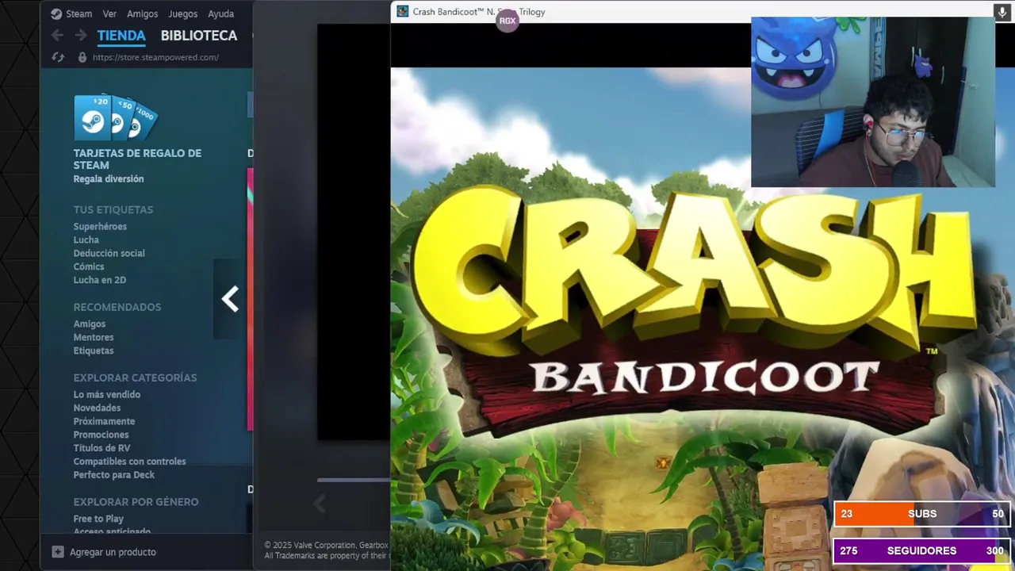Open the Deducción social tag

[109, 253]
